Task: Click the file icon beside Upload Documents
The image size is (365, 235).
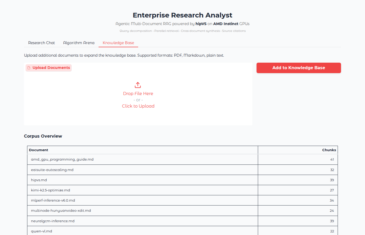Action: tap(29, 68)
